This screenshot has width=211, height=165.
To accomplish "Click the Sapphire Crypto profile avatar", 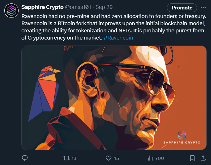I will tap(11, 11).
